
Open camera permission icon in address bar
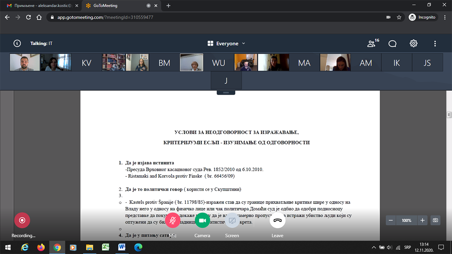click(388, 17)
